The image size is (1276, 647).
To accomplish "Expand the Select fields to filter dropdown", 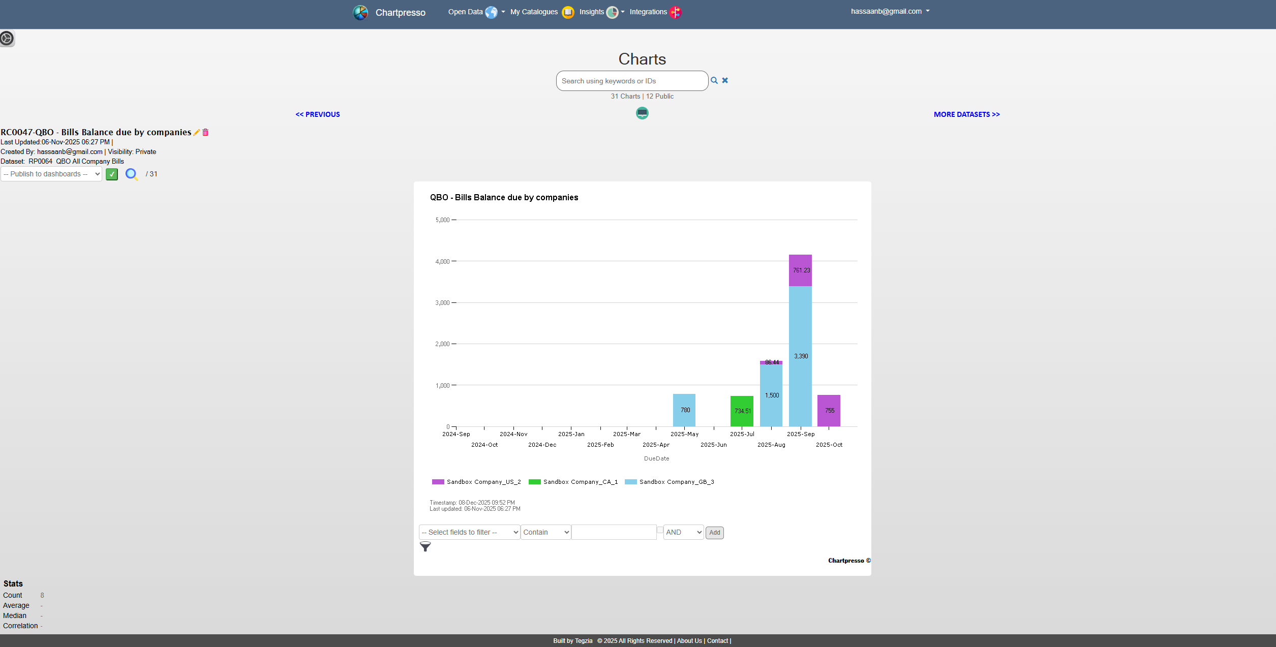I will pos(469,532).
